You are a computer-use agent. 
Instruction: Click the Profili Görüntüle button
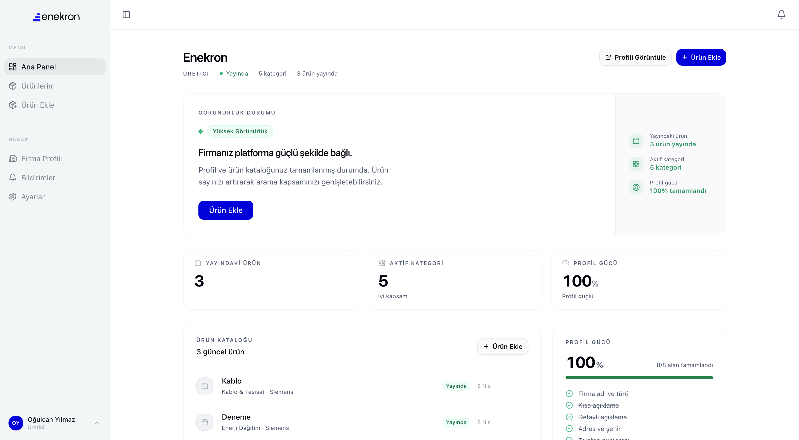[635, 57]
